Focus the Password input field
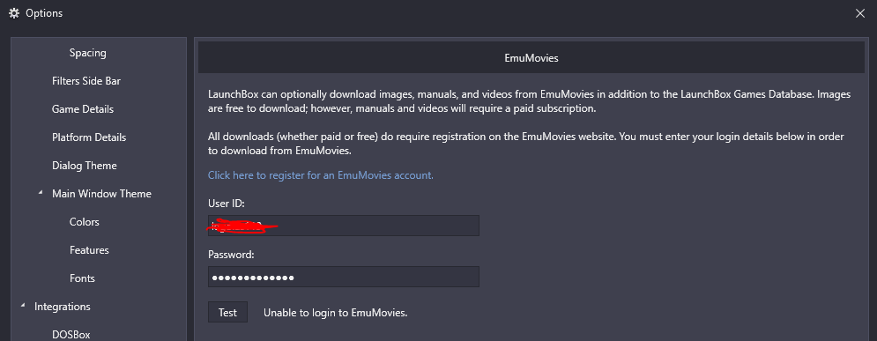 pyautogui.click(x=344, y=277)
